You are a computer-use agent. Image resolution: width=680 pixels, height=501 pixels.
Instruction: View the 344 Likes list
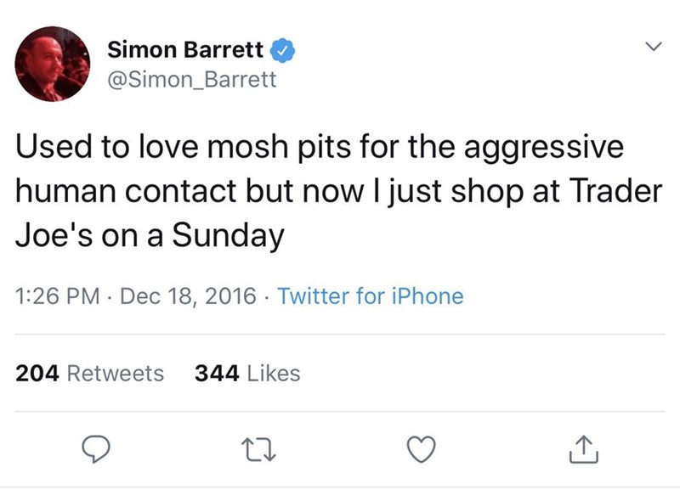point(247,373)
